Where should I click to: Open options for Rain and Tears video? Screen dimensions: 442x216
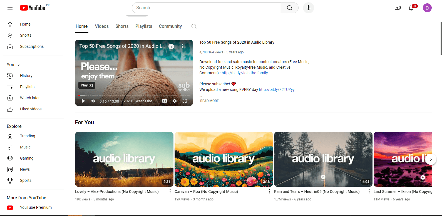pos(369,192)
